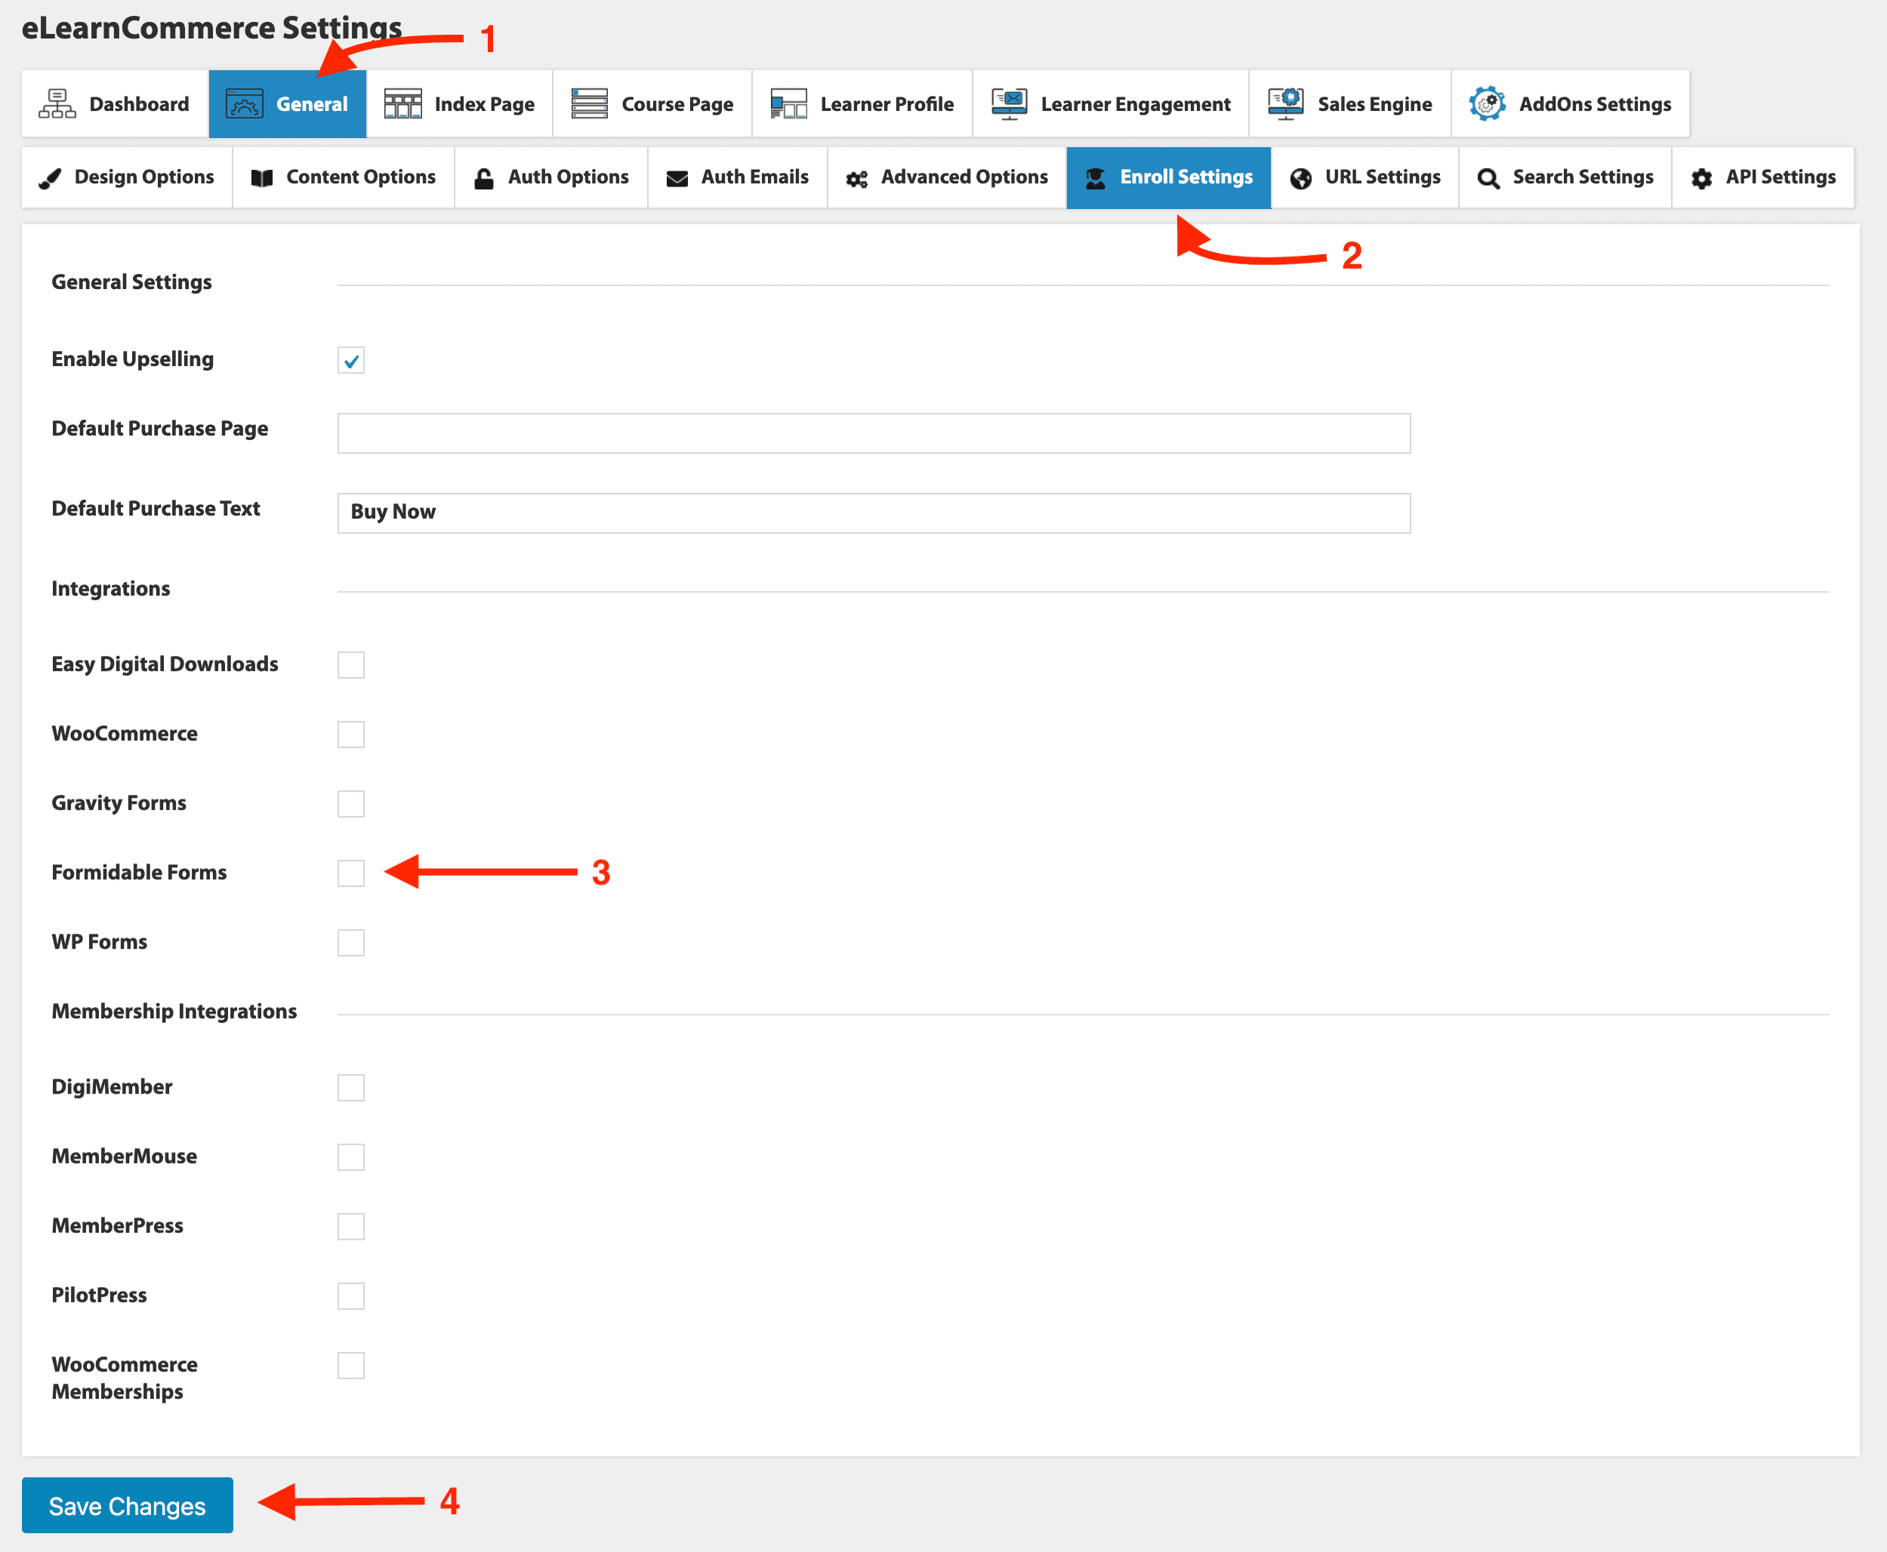Click the Dashboard sitemap icon
Screen dimensions: 1887x1552
[57, 103]
